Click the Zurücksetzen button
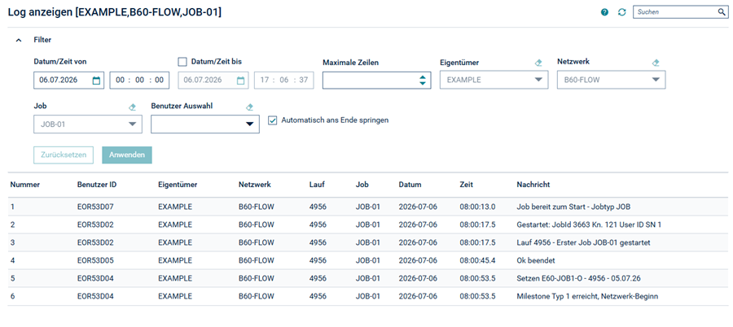The height and width of the screenshot is (327, 733). (64, 155)
